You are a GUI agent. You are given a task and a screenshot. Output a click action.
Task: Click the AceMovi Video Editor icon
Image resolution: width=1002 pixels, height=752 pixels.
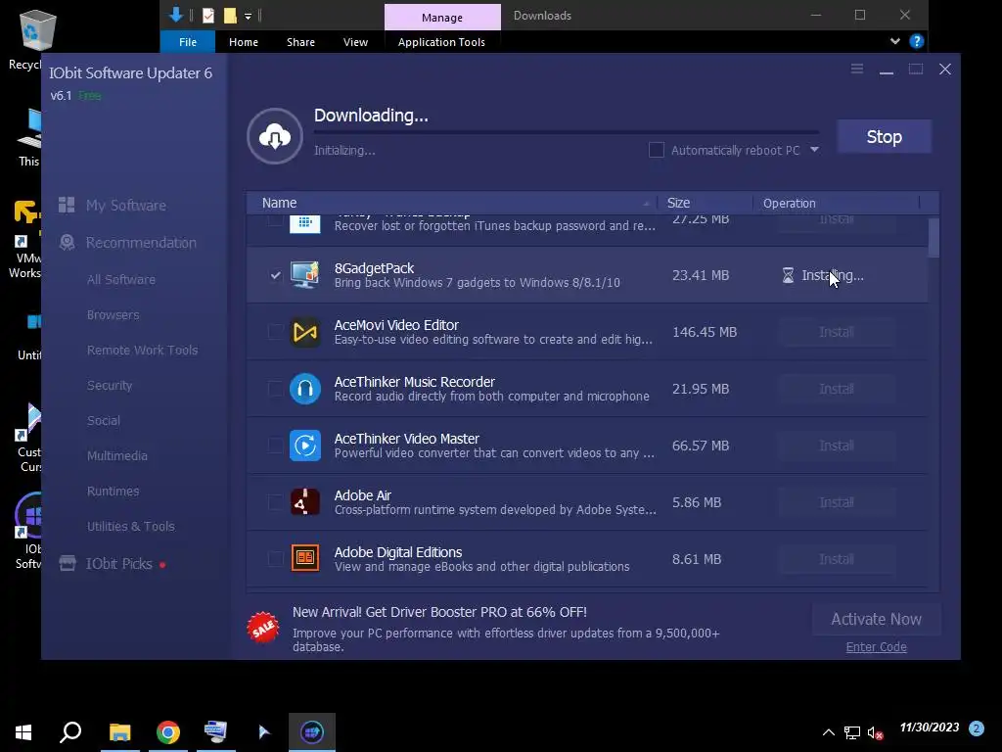305,332
